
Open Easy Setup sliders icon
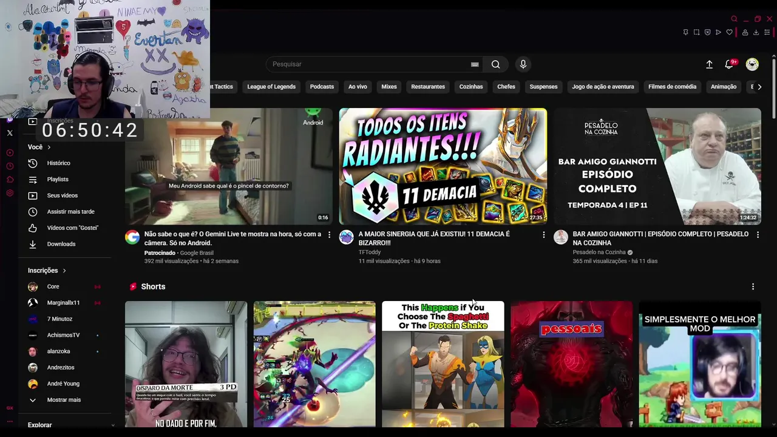pyautogui.click(x=767, y=32)
